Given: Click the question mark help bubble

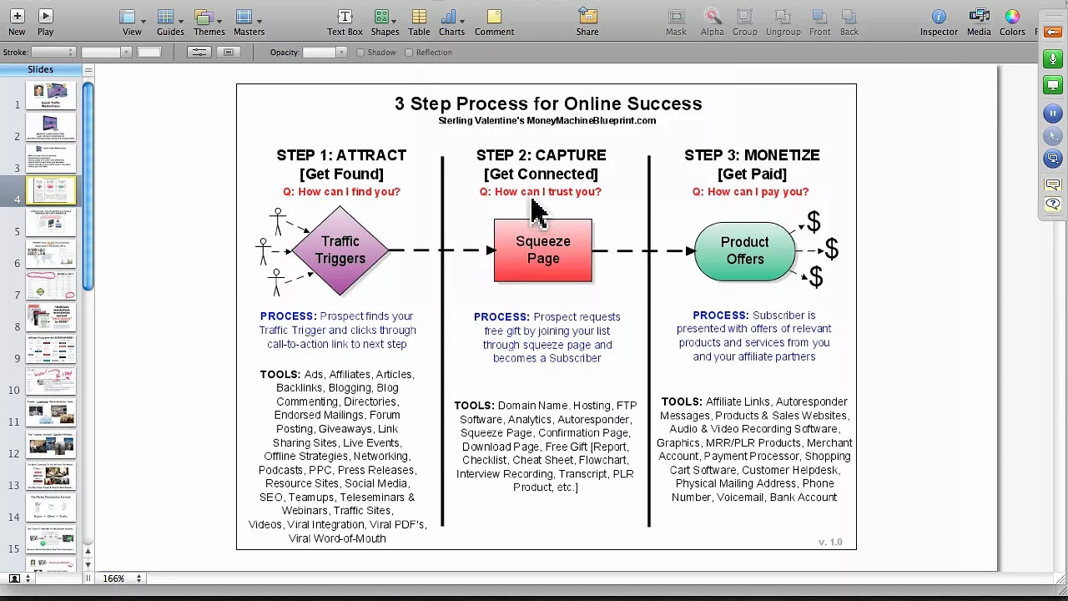Looking at the screenshot, I should [x=1053, y=205].
